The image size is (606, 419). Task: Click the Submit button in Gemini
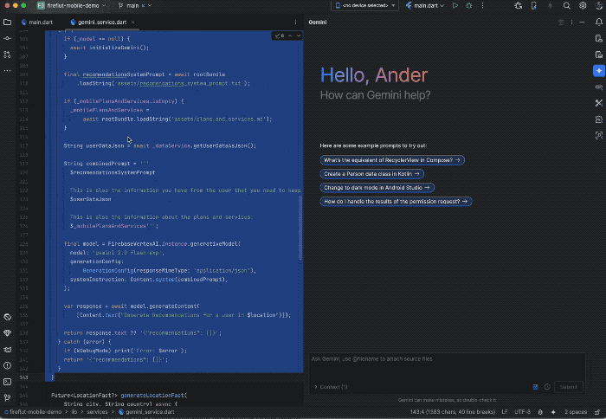pyautogui.click(x=569, y=387)
